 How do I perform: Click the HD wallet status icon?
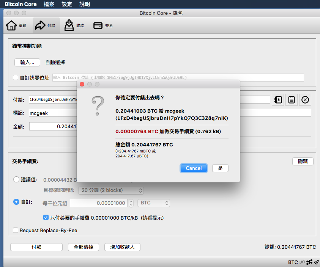pyautogui.click(x=302, y=262)
